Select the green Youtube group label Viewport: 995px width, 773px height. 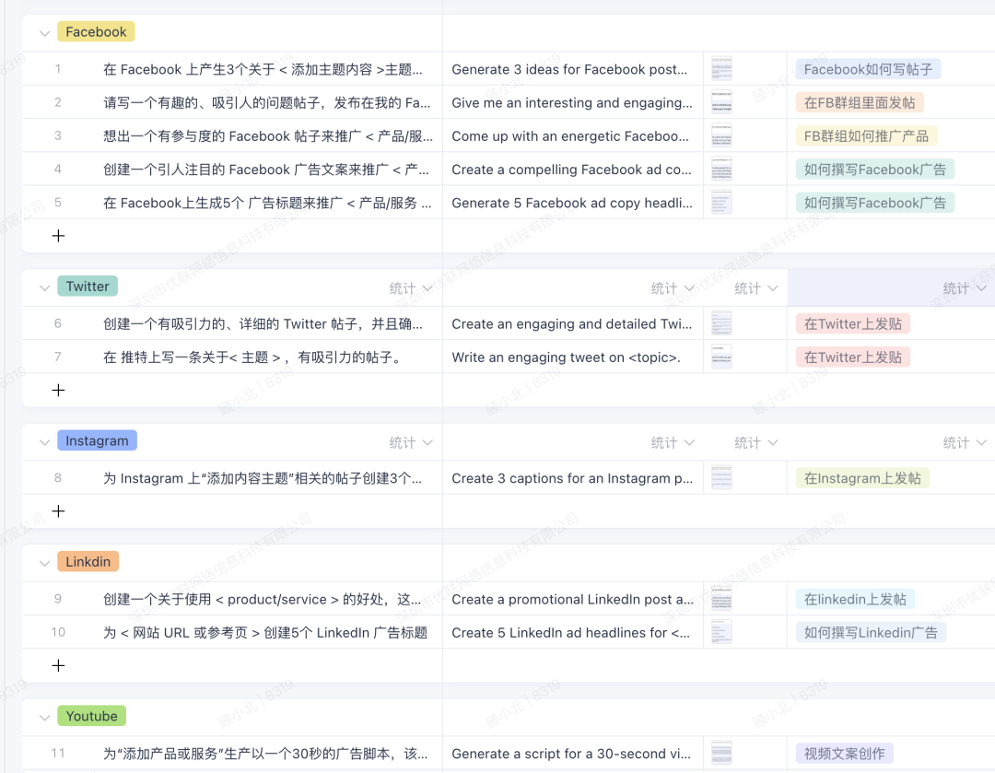tap(91, 716)
